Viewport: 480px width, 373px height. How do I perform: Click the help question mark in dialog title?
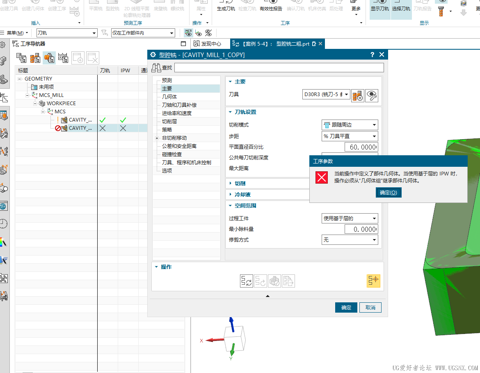coord(372,55)
